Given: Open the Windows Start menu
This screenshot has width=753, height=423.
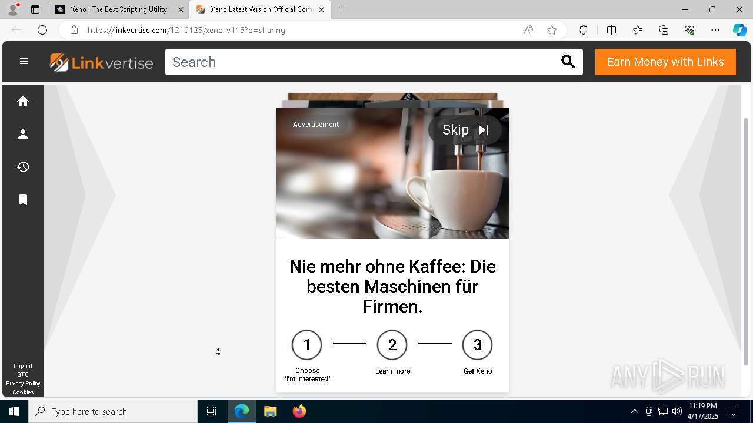Looking at the screenshot, I should click(14, 411).
